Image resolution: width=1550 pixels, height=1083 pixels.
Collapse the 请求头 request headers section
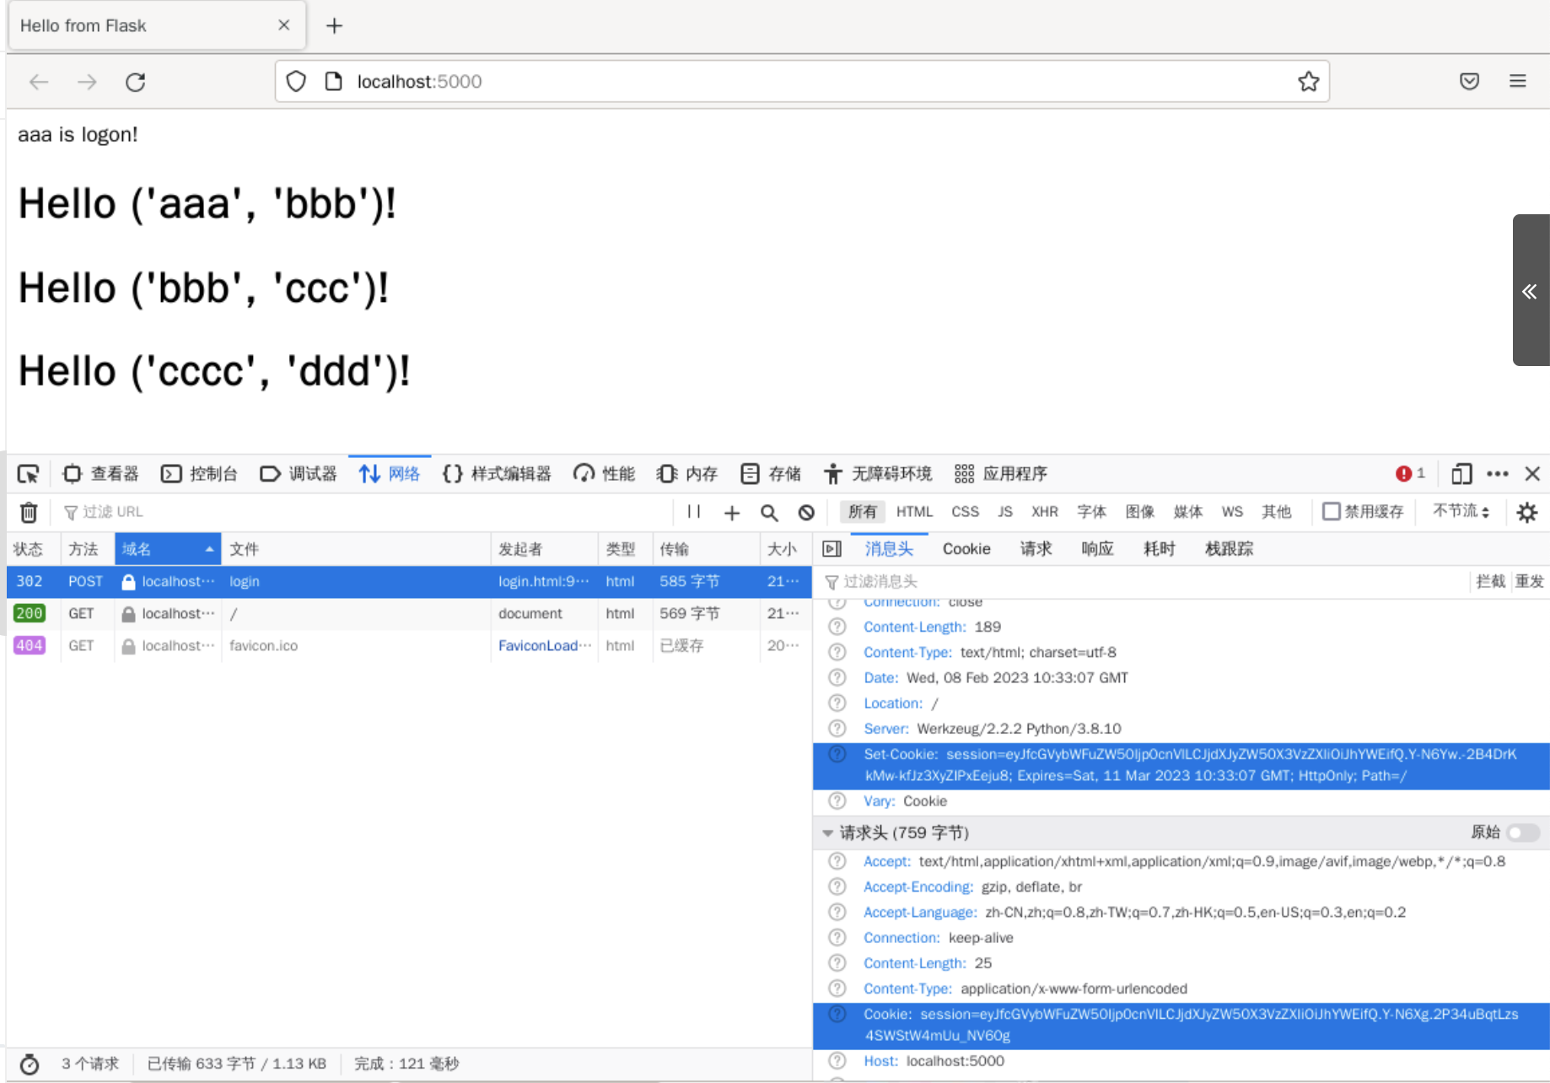point(828,833)
